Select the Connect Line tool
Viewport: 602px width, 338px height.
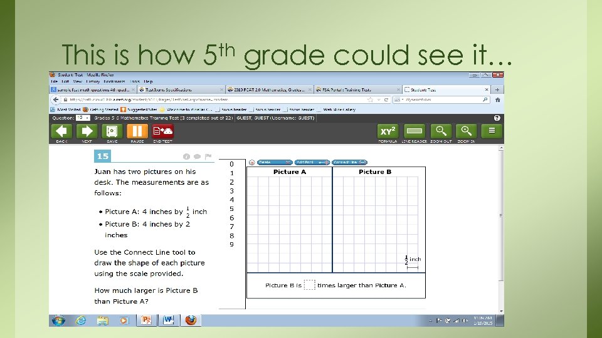(349, 163)
